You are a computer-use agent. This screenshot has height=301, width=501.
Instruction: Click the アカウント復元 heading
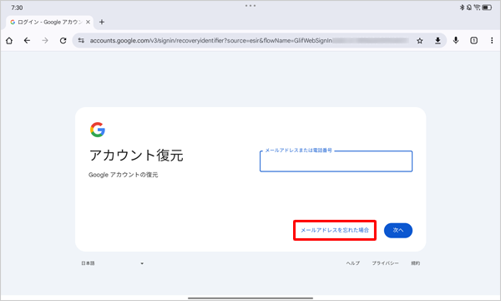pos(136,156)
